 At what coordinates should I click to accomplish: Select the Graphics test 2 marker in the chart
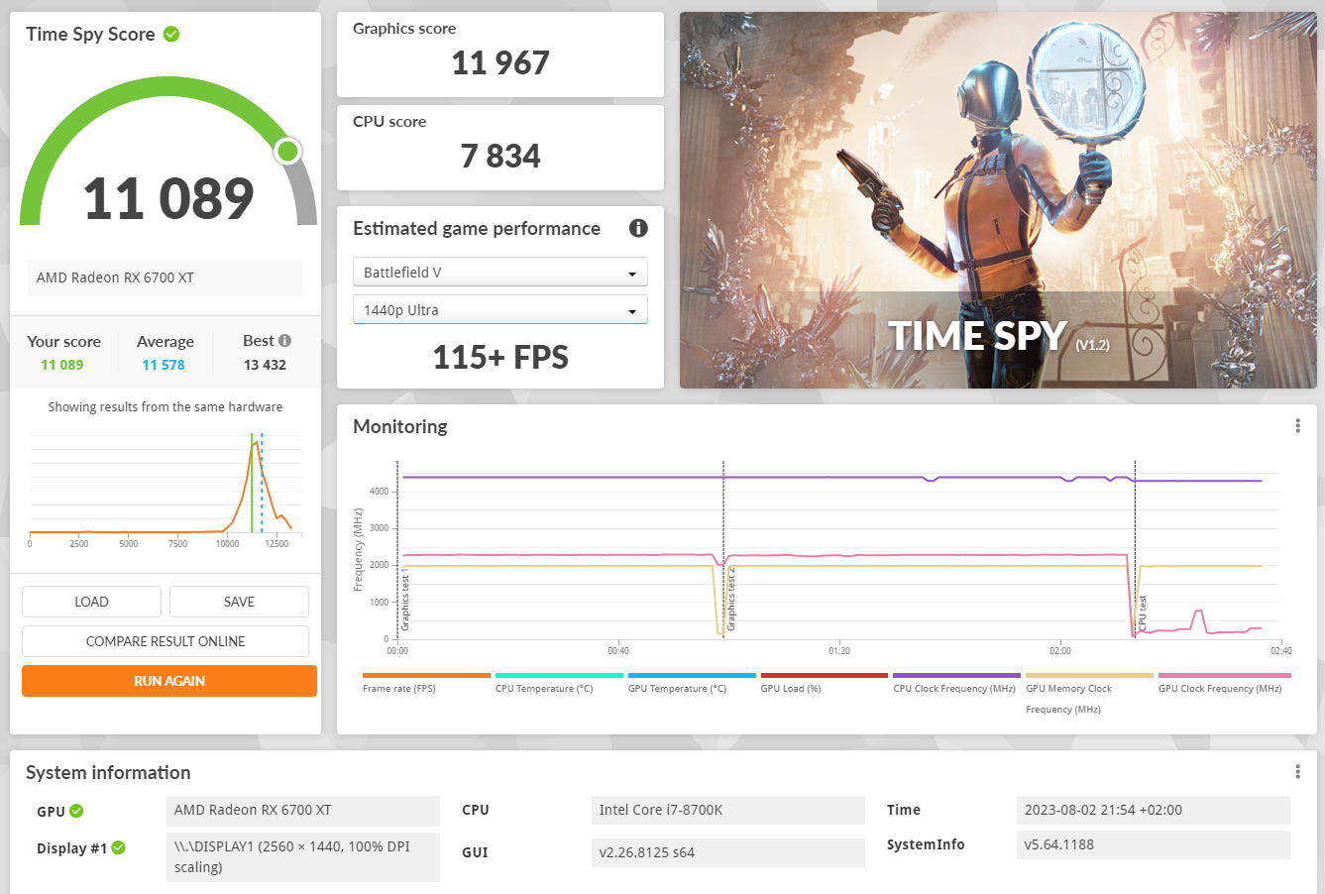coord(731,600)
